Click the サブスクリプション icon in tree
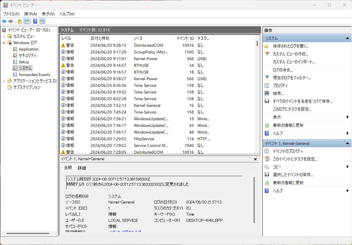Viewport: 352px width, 245px height. [9, 87]
